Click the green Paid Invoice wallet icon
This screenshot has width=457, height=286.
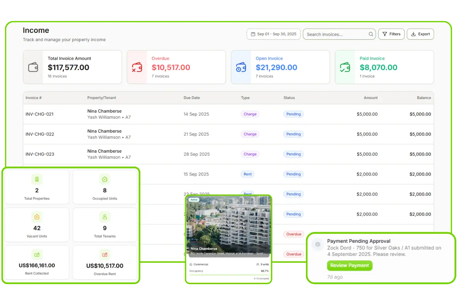[345, 67]
